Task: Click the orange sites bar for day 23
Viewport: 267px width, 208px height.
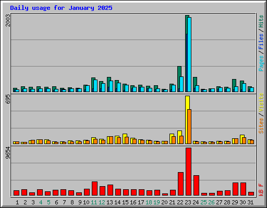Action: (x=189, y=126)
